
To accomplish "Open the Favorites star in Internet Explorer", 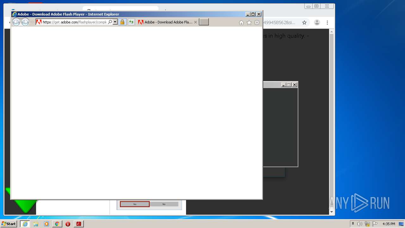I will tap(249, 22).
